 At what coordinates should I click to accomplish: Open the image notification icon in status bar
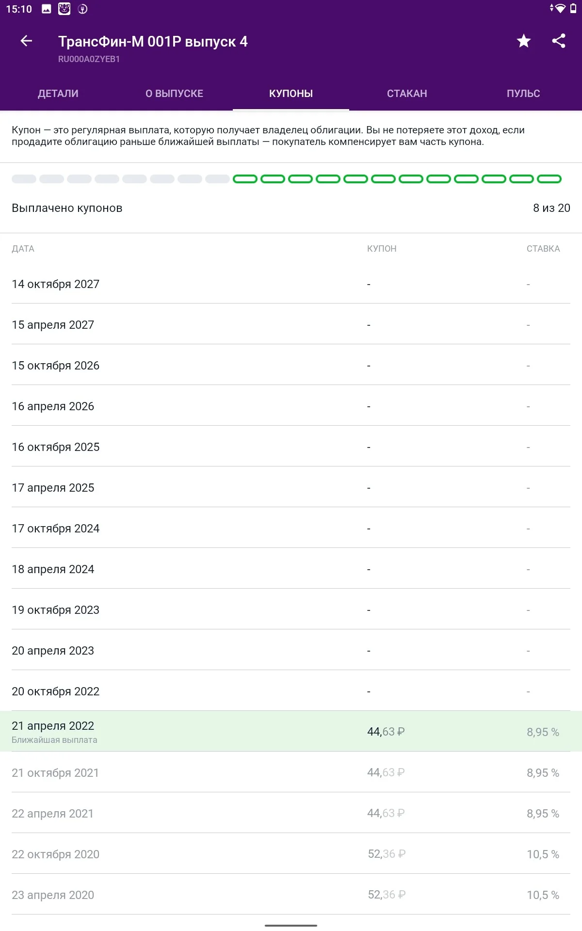[47, 9]
